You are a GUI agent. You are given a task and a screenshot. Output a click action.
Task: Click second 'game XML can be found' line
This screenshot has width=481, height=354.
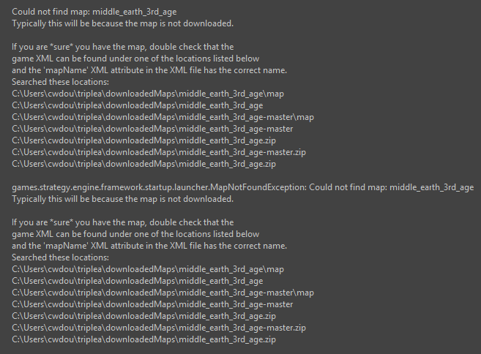click(x=135, y=234)
